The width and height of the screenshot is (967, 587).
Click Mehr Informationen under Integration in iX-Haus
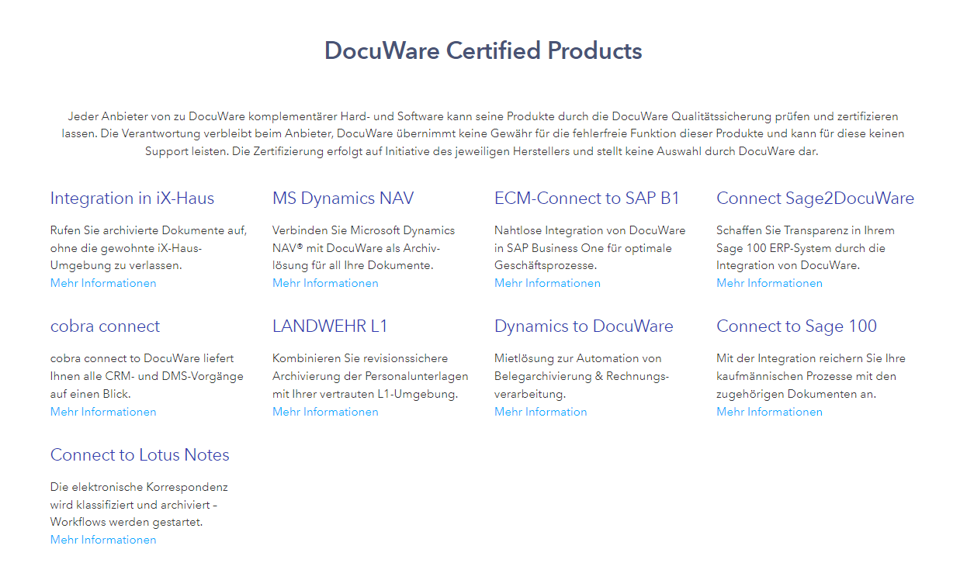pos(103,283)
